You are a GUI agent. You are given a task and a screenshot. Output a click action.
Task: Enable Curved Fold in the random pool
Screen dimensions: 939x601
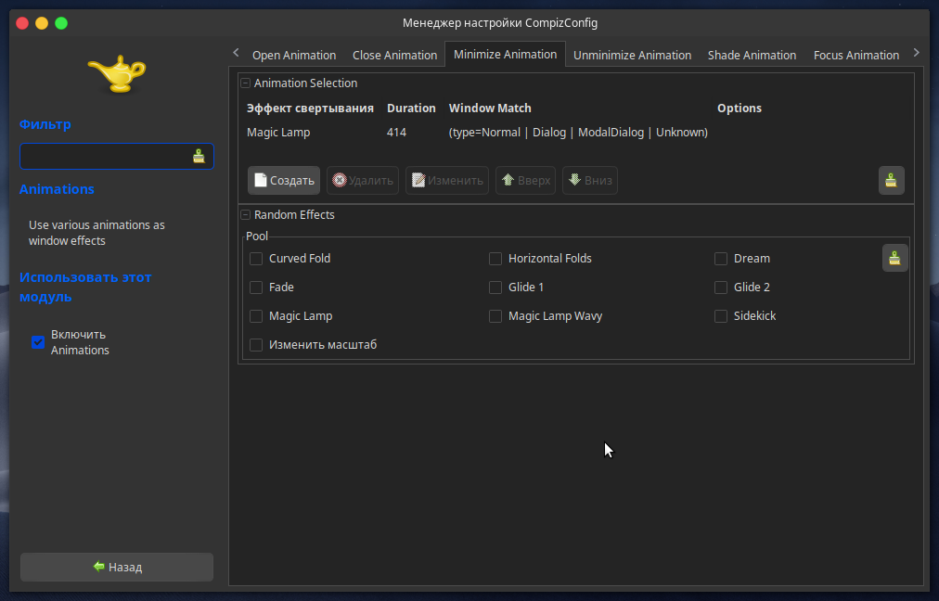256,259
